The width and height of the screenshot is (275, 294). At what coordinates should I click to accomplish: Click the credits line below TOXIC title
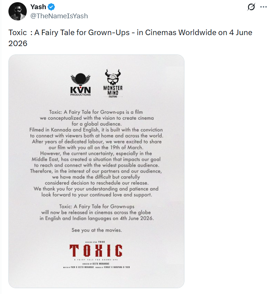coord(96,267)
